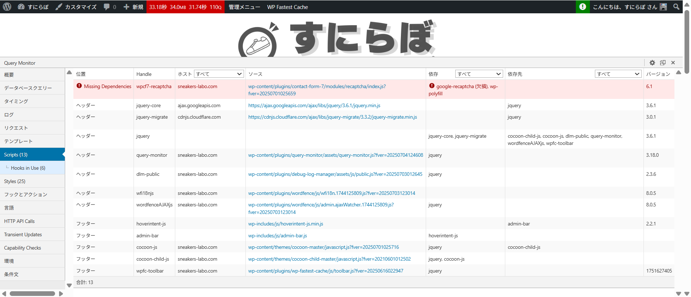The image size is (691, 297).
Task: Select the フックとアクション panel
Action: point(32,195)
